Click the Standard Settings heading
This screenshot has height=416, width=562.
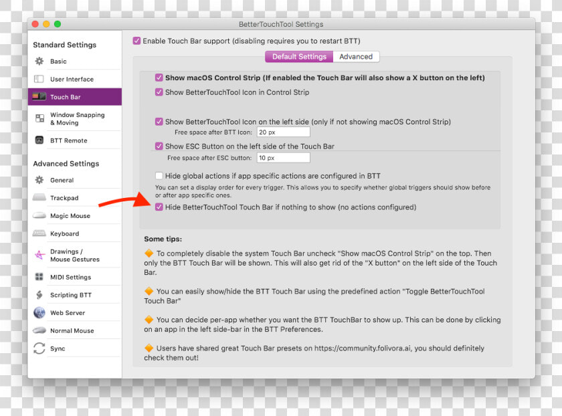64,45
